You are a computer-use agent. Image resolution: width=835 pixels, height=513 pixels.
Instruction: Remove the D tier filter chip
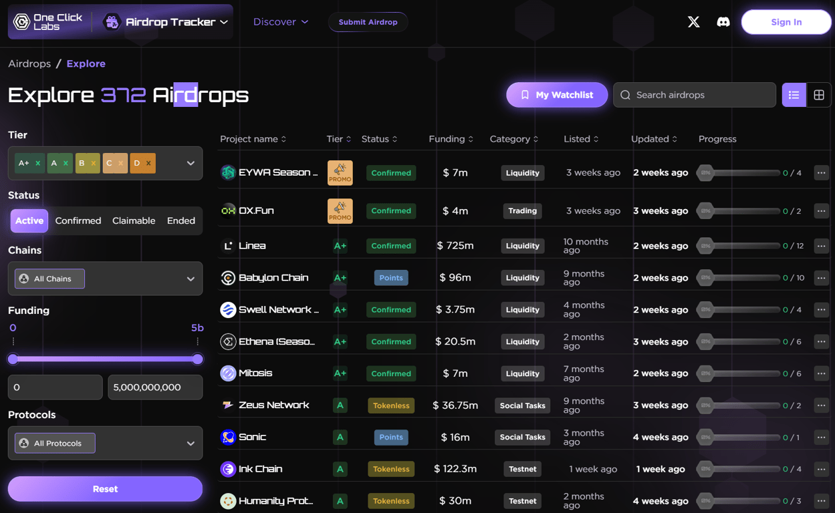(148, 162)
